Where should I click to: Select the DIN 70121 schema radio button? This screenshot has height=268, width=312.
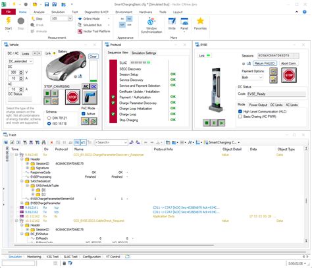[x=49, y=118]
